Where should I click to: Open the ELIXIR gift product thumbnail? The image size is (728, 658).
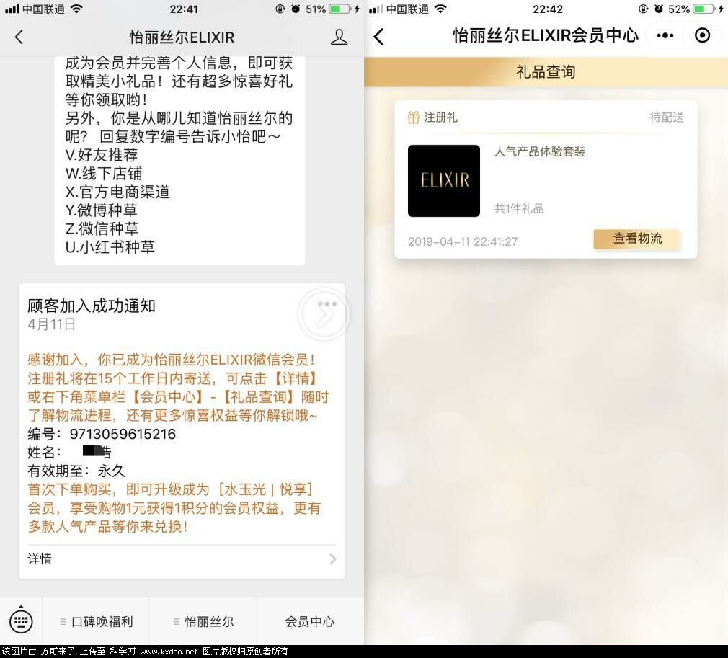pos(444,181)
